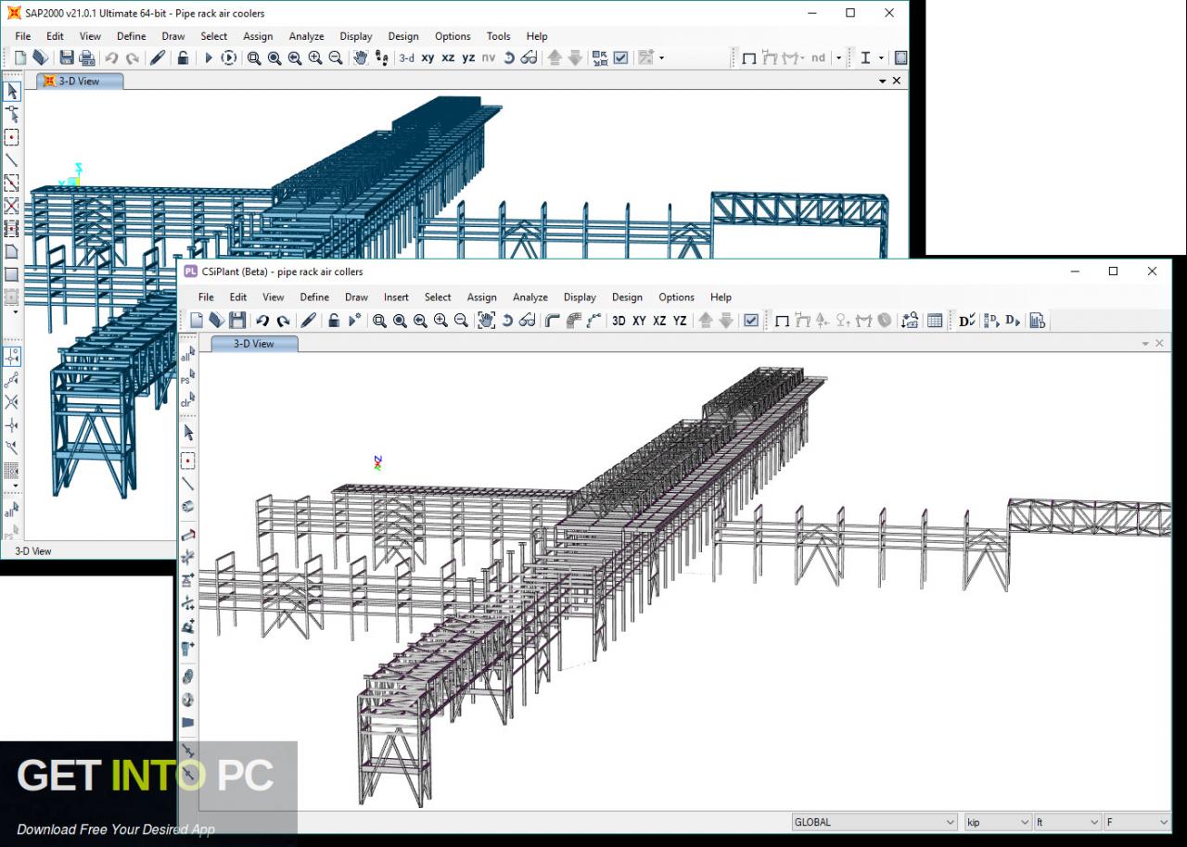Click Zoom Out magnifier in CSiPlant toolbar

tap(461, 321)
